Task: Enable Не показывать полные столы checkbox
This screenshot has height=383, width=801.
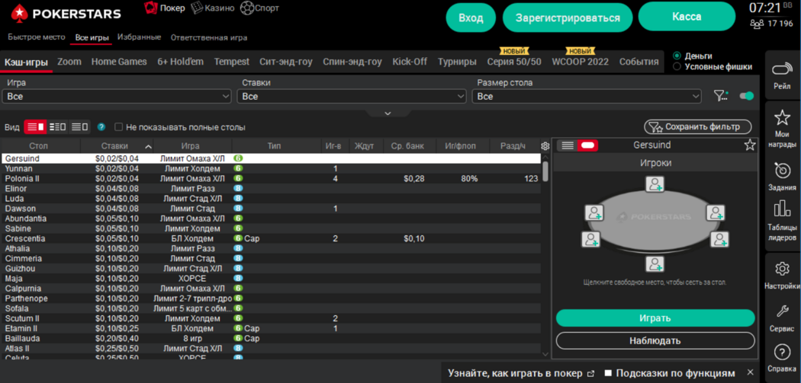Action: tap(119, 127)
